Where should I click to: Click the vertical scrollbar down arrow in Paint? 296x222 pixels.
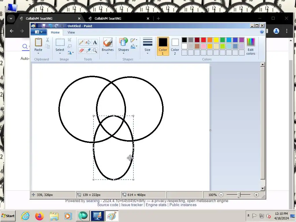point(262,188)
